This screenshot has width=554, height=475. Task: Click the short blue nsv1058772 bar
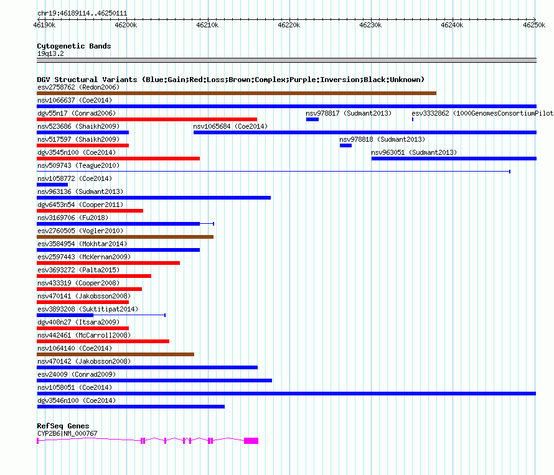(x=52, y=185)
